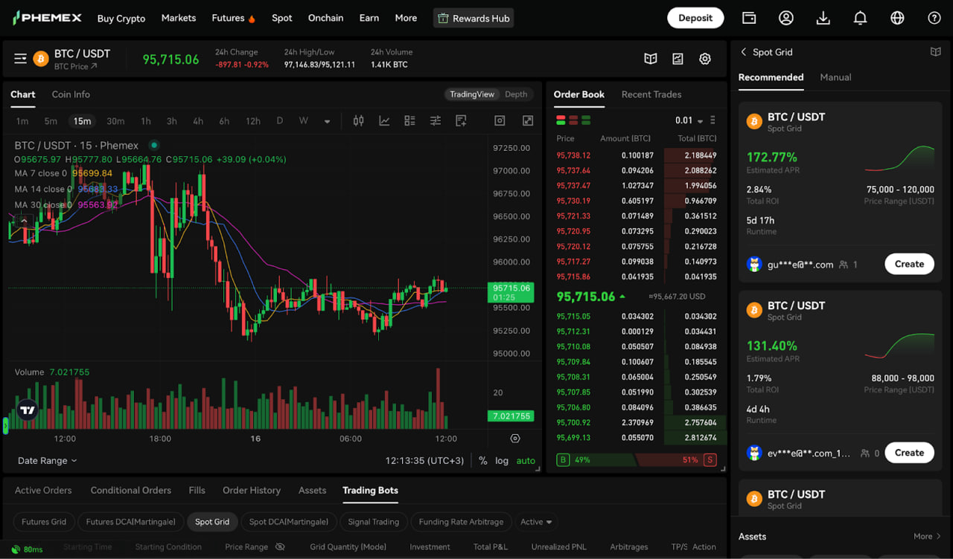Image resolution: width=953 pixels, height=559 pixels.
Task: Open the order book 0.01 precision dropdown
Action: pos(689,120)
